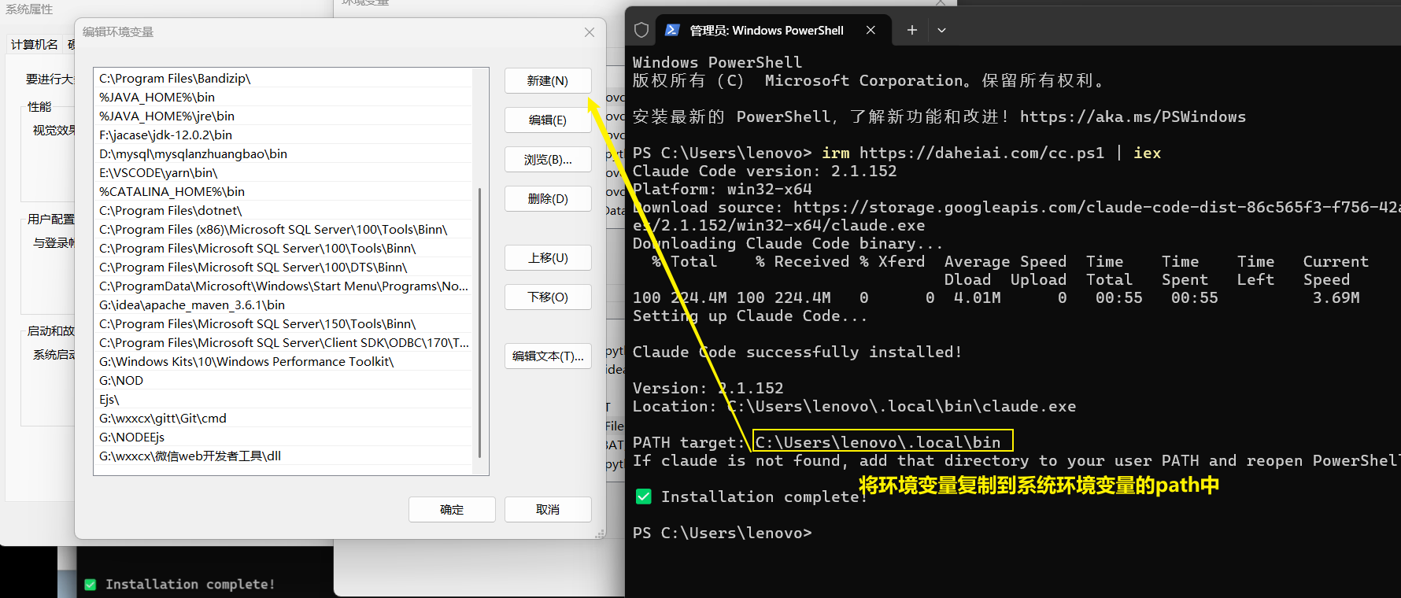Click the green Installation complete checkmark in PowerShell
This screenshot has height=598, width=1401.
point(644,496)
